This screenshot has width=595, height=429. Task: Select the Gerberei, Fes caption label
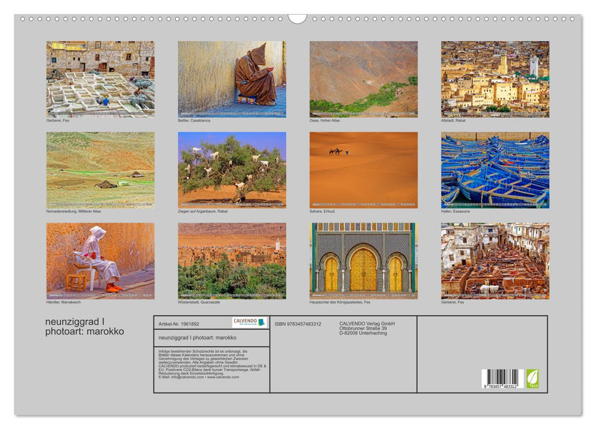[x=58, y=121]
